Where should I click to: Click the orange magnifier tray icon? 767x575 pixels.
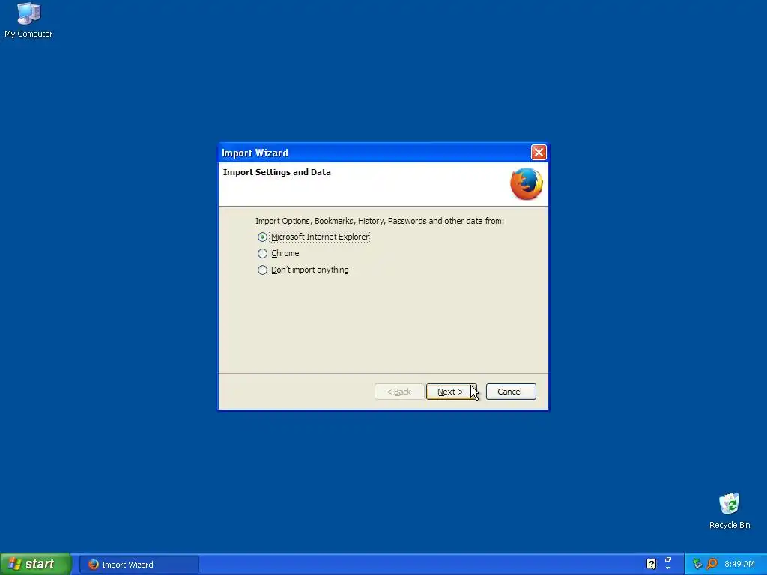click(x=712, y=564)
